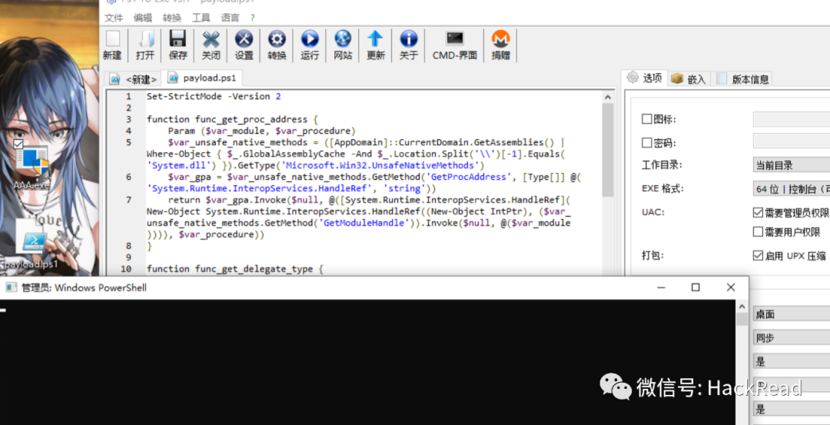Toggle the checkbox on AAA.exe desktop icon
This screenshot has width=830, height=425.
click(18, 144)
